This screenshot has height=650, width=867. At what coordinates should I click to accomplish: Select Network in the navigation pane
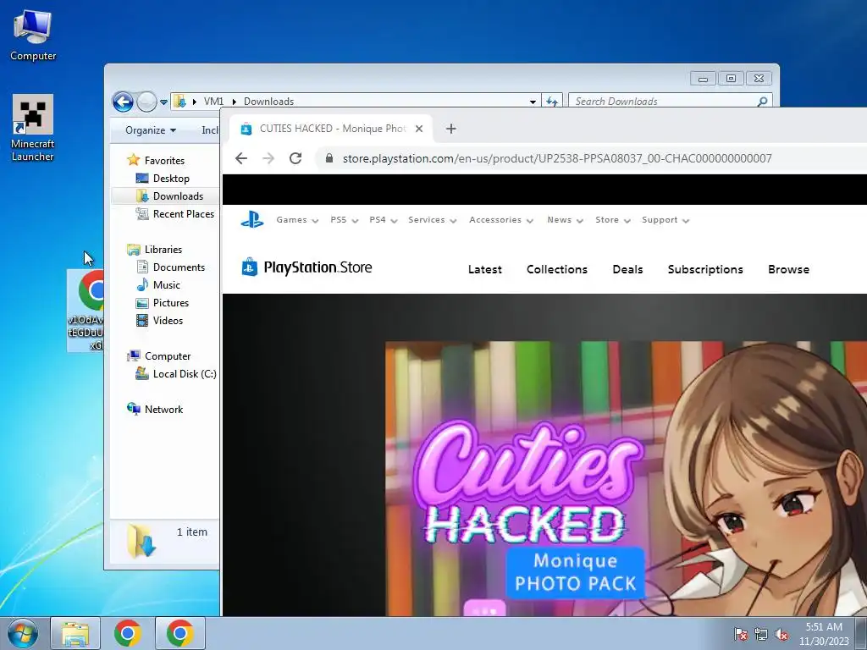pos(163,410)
